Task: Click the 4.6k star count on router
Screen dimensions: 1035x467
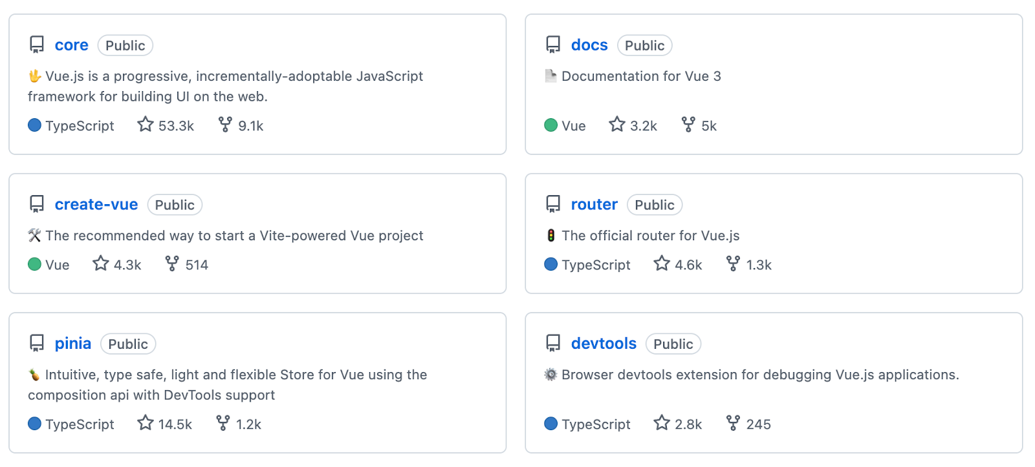Action: pyautogui.click(x=688, y=265)
